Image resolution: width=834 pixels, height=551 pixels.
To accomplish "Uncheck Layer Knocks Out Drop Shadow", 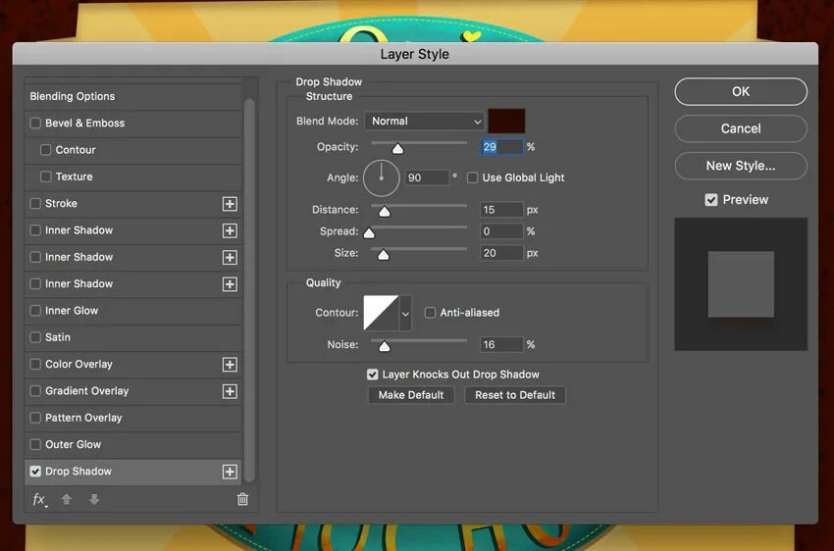I will (x=372, y=375).
